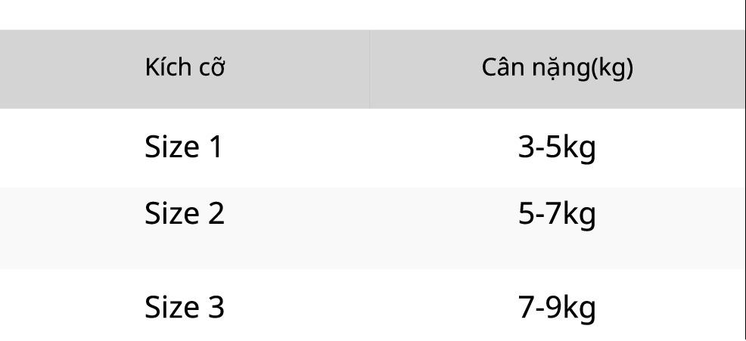Click the header row column divider line
746x341 pixels.
[370, 69]
